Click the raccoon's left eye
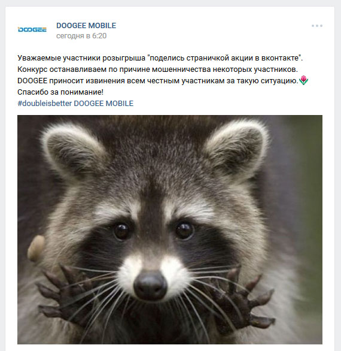 pos(121,231)
